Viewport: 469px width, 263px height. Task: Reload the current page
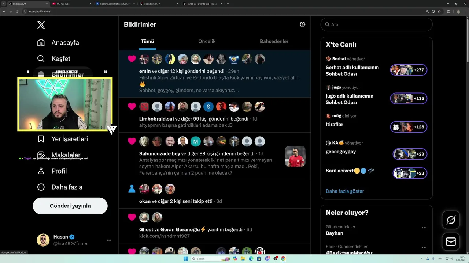coord(17,11)
